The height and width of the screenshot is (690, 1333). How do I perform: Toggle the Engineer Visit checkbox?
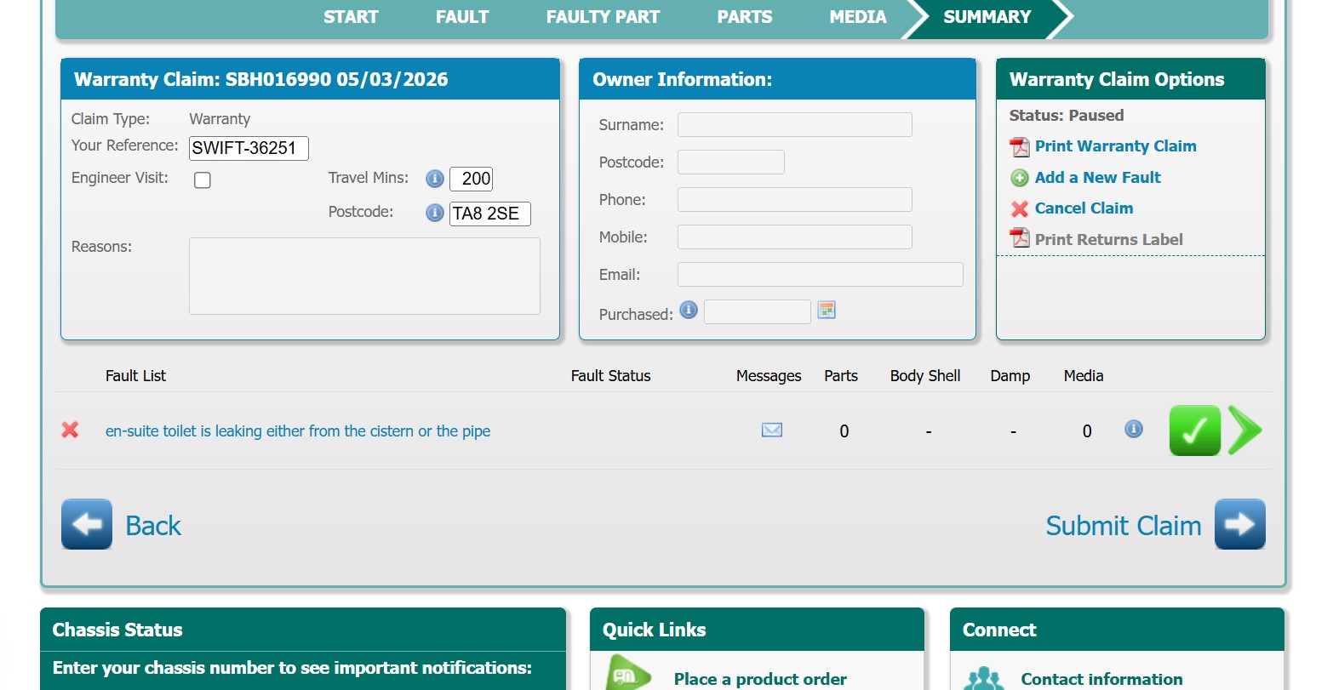tap(203, 180)
